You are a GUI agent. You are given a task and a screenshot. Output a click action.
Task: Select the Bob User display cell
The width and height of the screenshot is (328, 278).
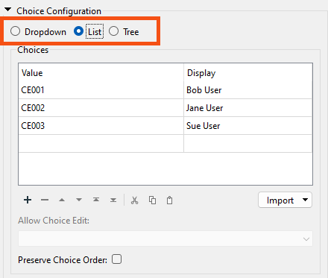point(247,90)
